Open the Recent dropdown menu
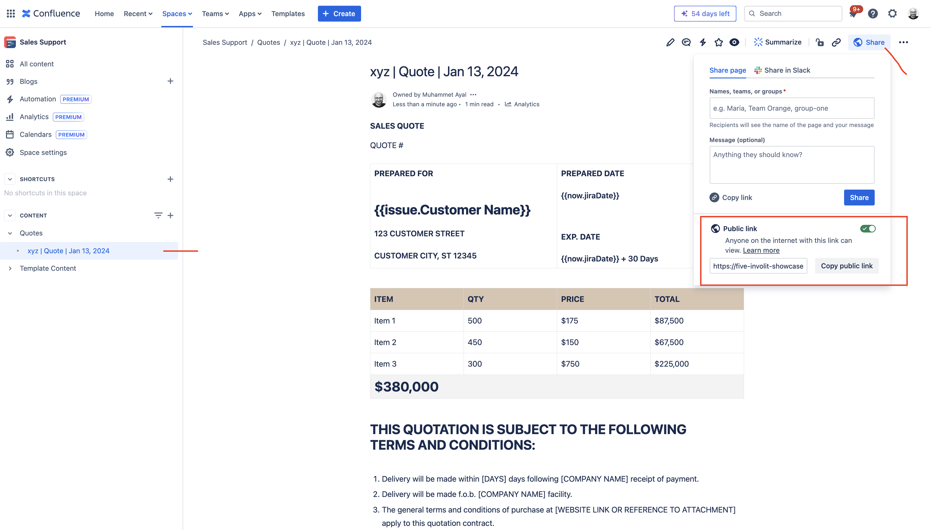Screen dimensions: 931x530 (138, 14)
